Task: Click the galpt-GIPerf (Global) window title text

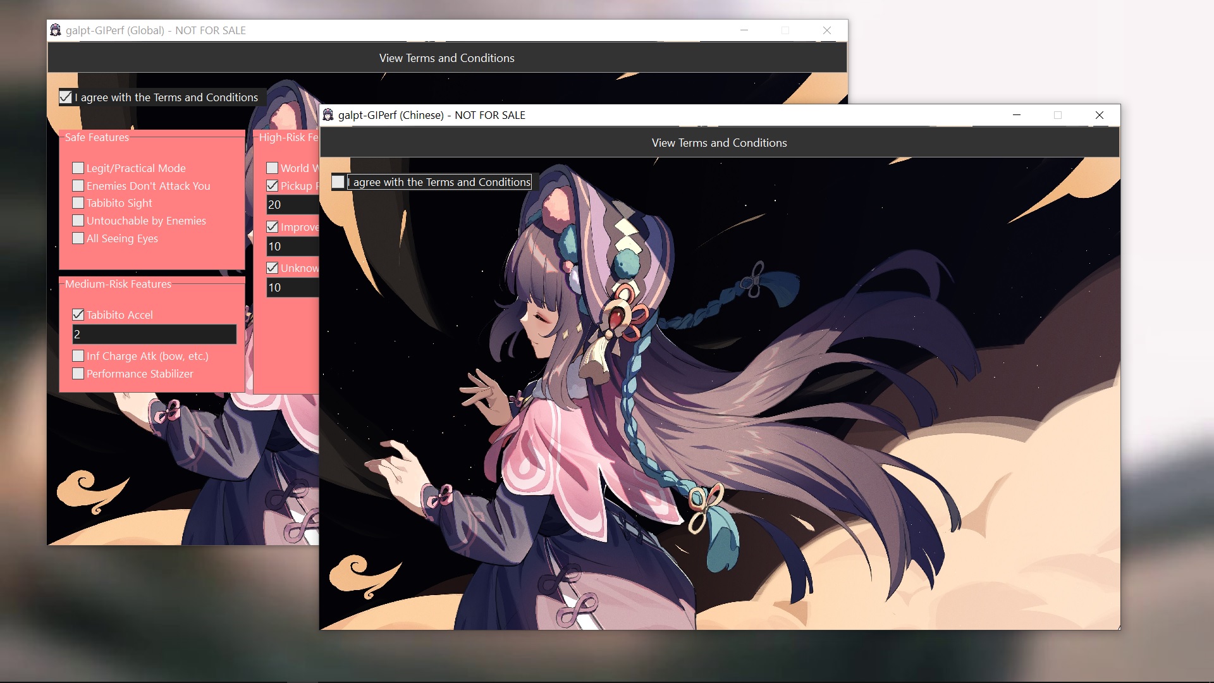Action: coord(156,30)
